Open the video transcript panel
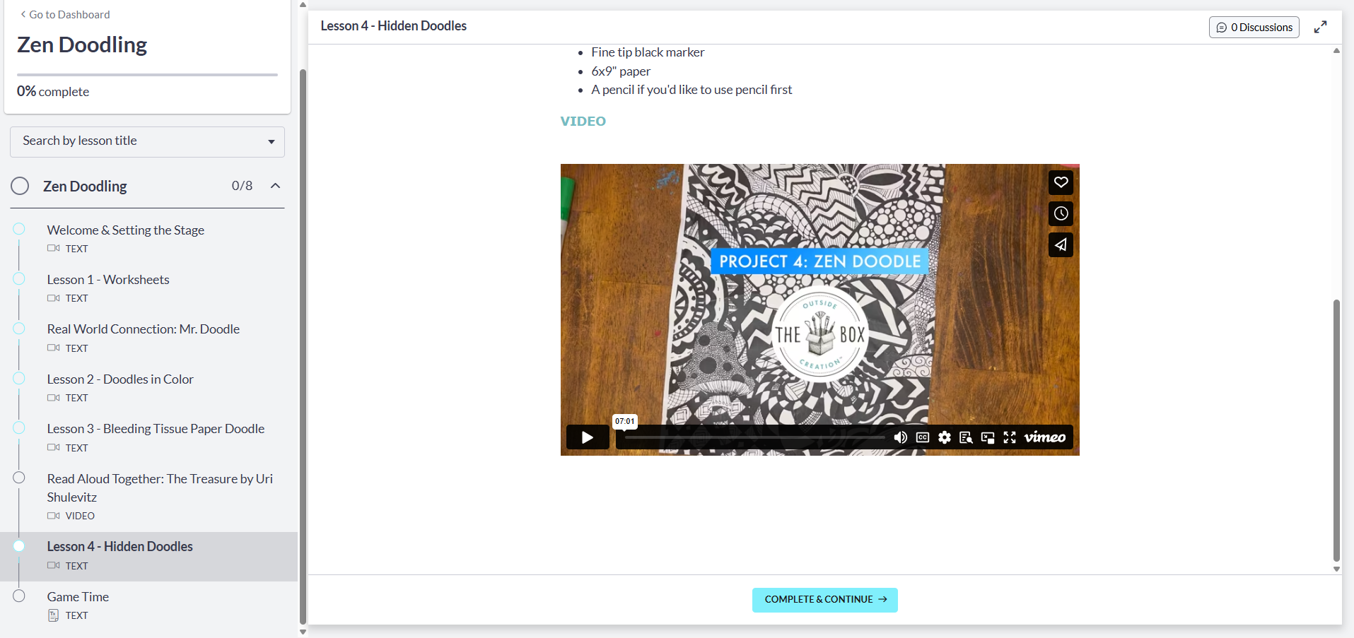This screenshot has width=1354, height=638. 966,437
